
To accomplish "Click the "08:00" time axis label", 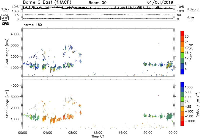I will 73,133.
